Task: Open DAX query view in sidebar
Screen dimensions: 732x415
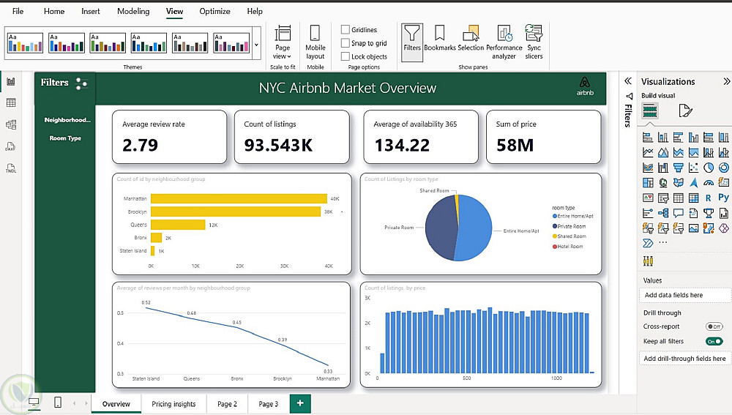Action: [11, 146]
